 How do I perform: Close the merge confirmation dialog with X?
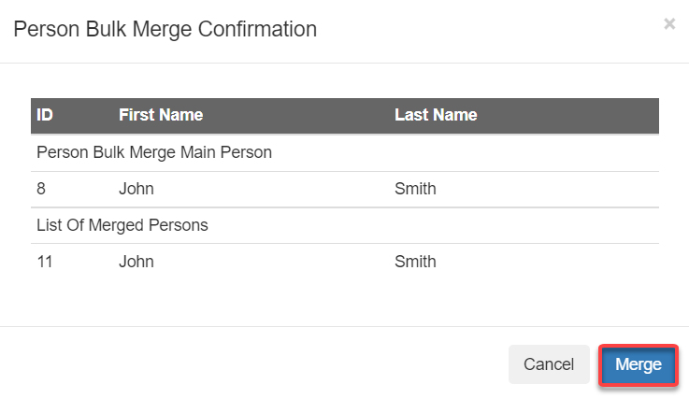(x=669, y=24)
